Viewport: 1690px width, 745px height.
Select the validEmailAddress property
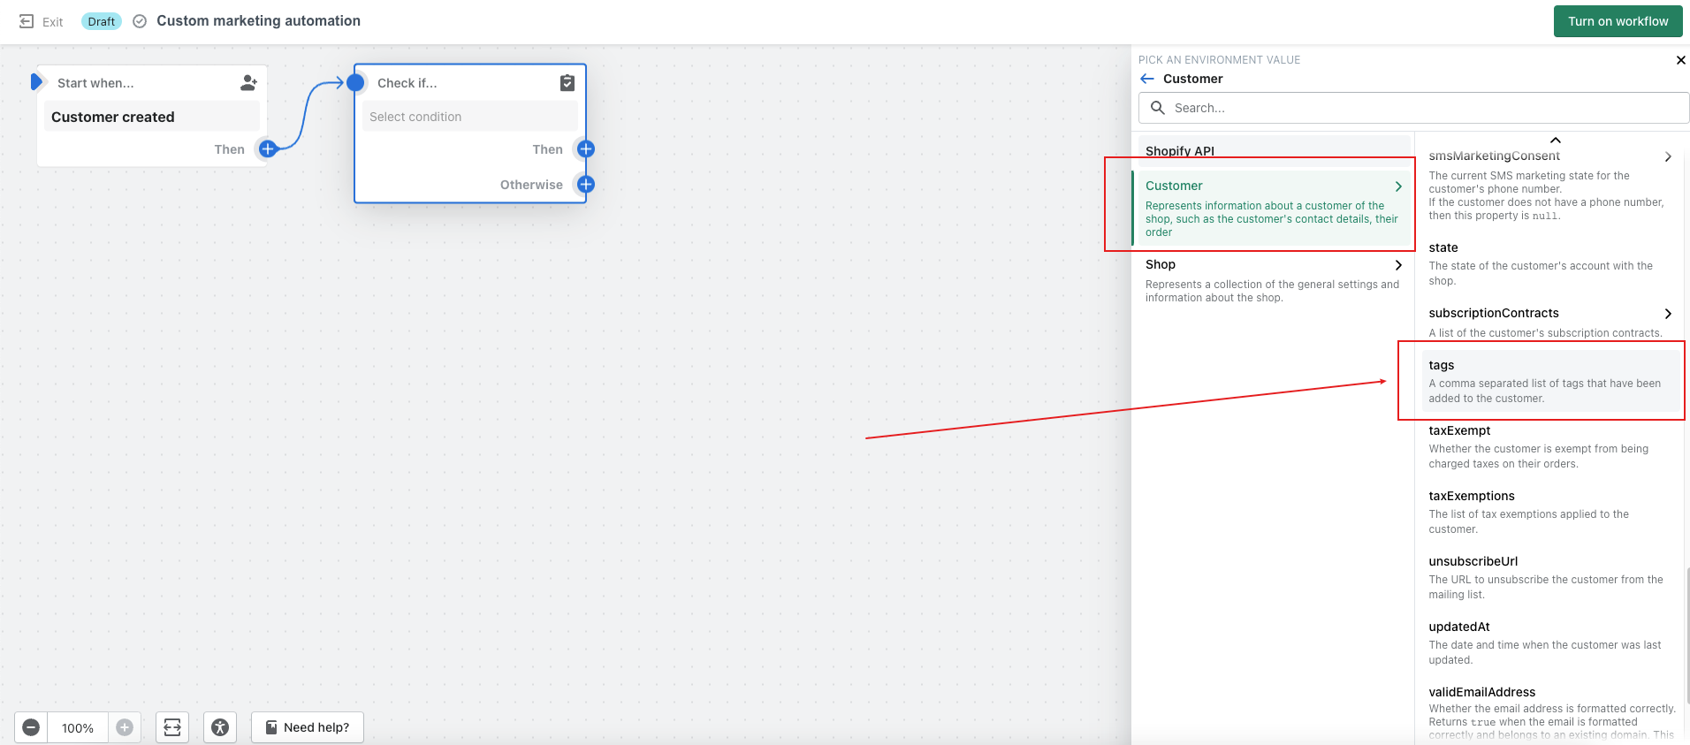1550,711
